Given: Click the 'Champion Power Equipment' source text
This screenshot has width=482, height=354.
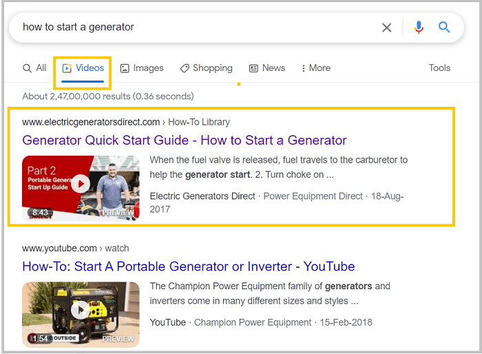Looking at the screenshot, I should (253, 322).
